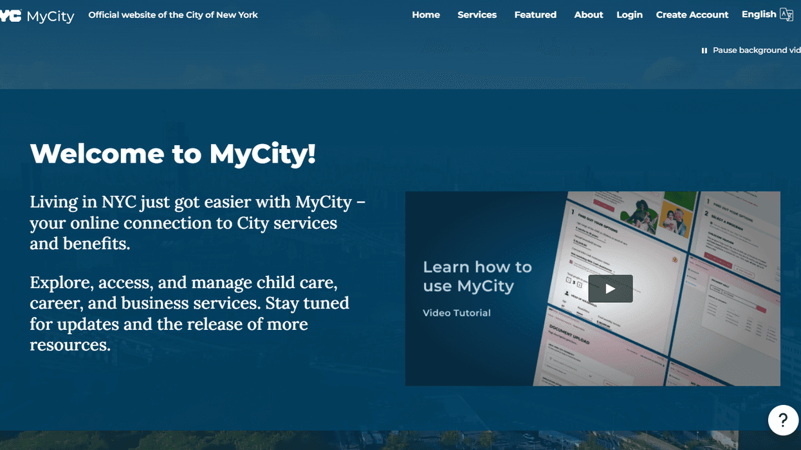Click the 'Explore, access, and manage' paragraph
Viewport: 801px width, 450px height.
[190, 313]
